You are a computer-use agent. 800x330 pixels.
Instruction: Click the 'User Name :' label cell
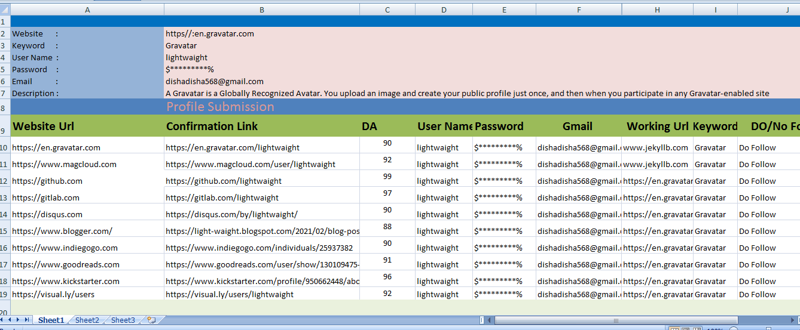[x=87, y=57]
